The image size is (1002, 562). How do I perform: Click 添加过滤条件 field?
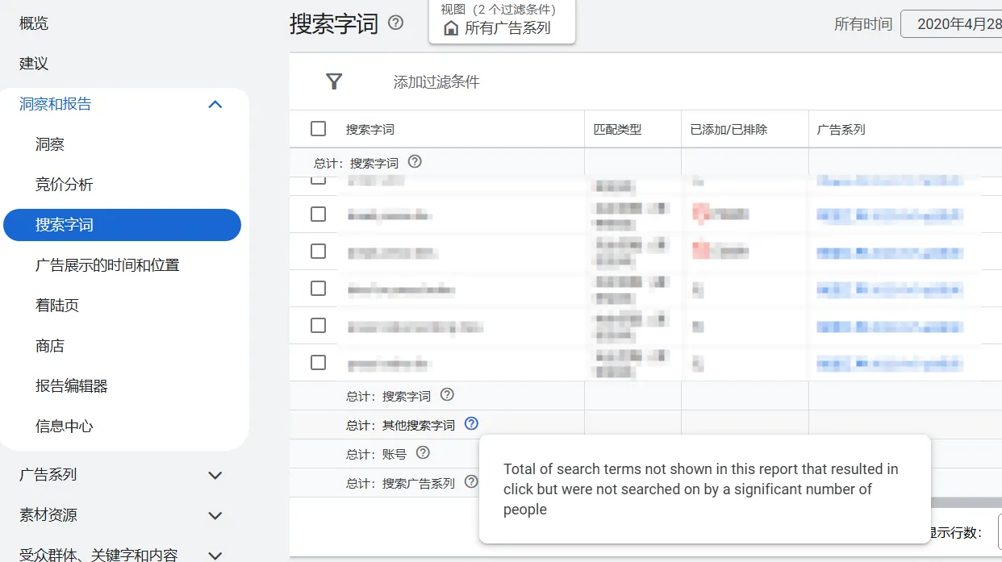pos(436,82)
